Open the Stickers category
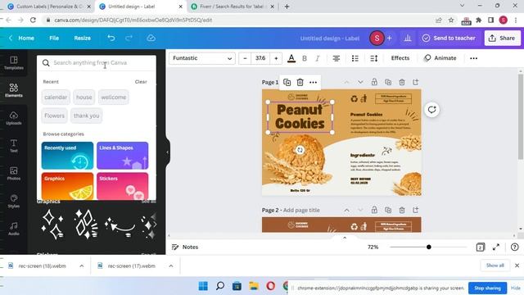 [122, 186]
